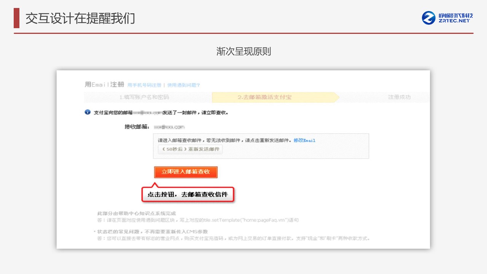Screen dimensions: 487x274
Task: Click the blue ZRTEC circular logo icon
Action: tap(428, 18)
